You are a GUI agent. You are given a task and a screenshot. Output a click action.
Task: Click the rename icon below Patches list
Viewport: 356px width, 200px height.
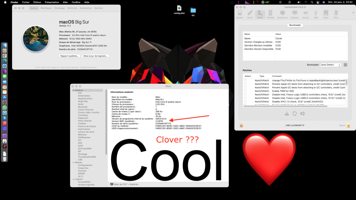[302, 113]
